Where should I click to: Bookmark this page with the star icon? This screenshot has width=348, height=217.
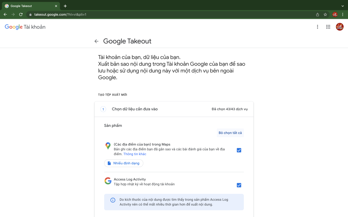[325, 15]
